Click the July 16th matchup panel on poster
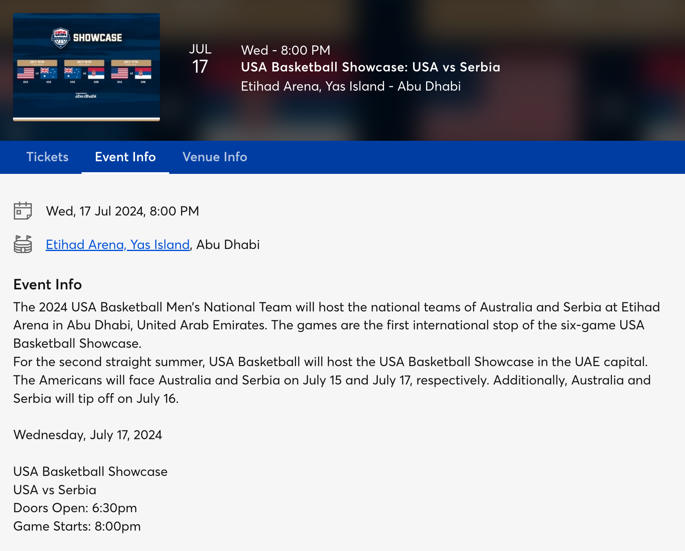 click(x=84, y=70)
